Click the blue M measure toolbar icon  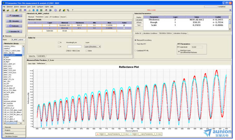coord(25,10)
